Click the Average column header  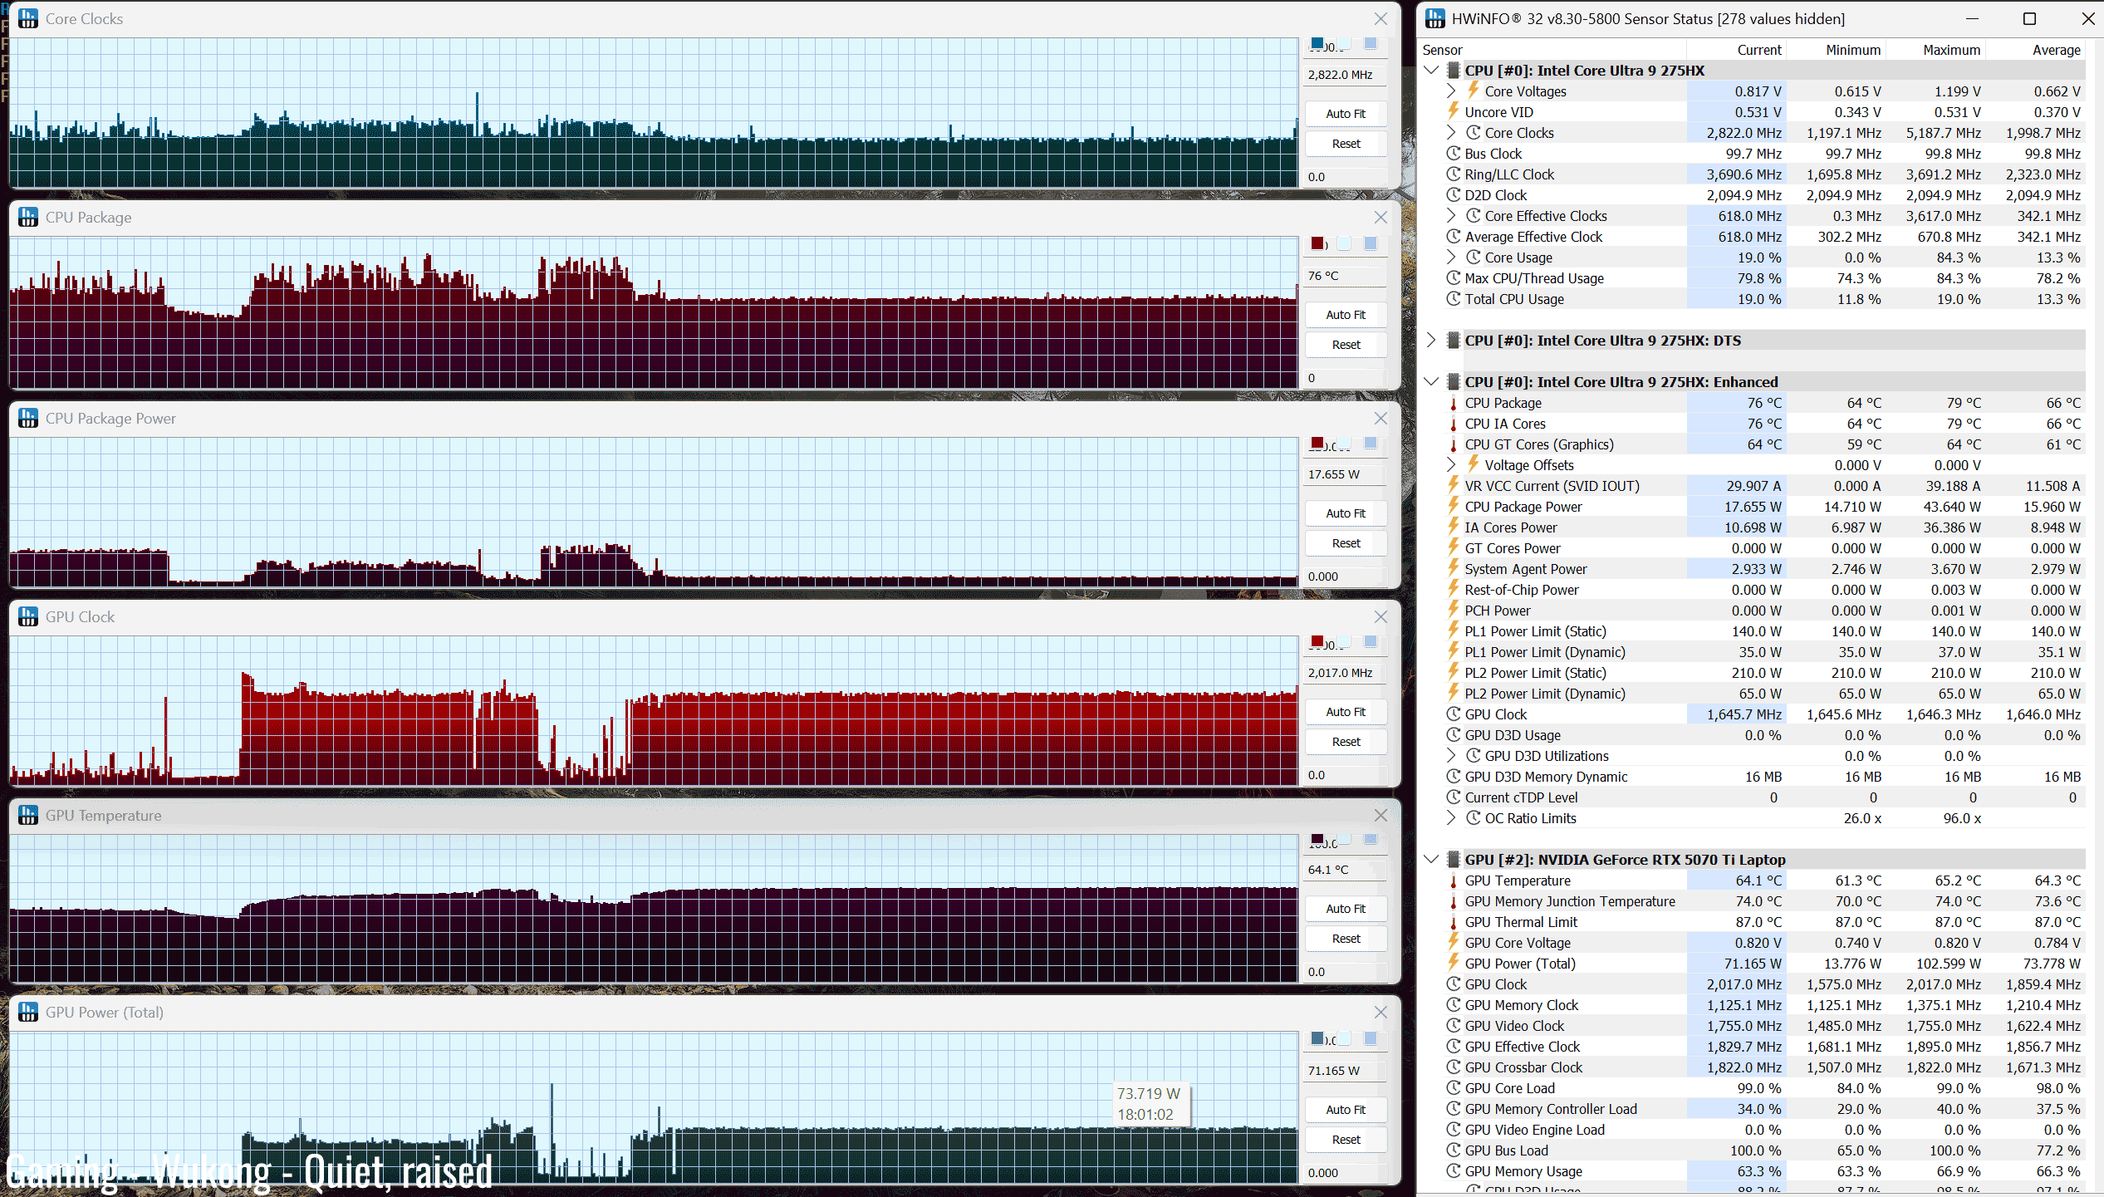(x=2056, y=50)
